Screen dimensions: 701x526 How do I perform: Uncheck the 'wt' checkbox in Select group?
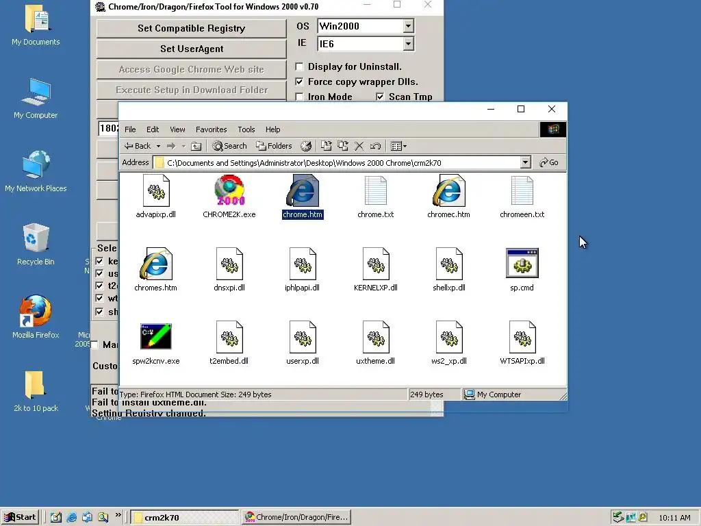click(x=100, y=299)
